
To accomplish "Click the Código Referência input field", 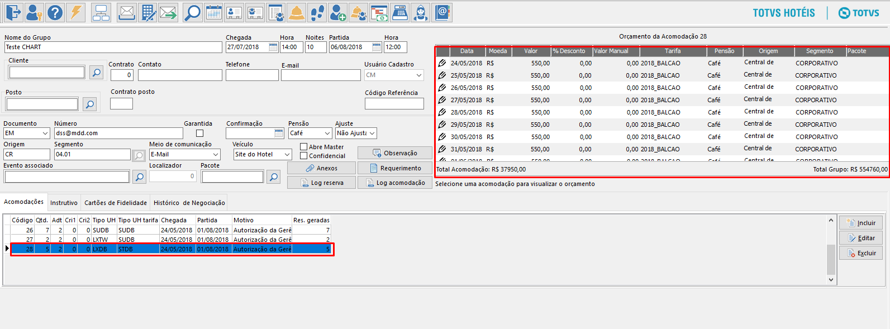I will click(x=394, y=104).
